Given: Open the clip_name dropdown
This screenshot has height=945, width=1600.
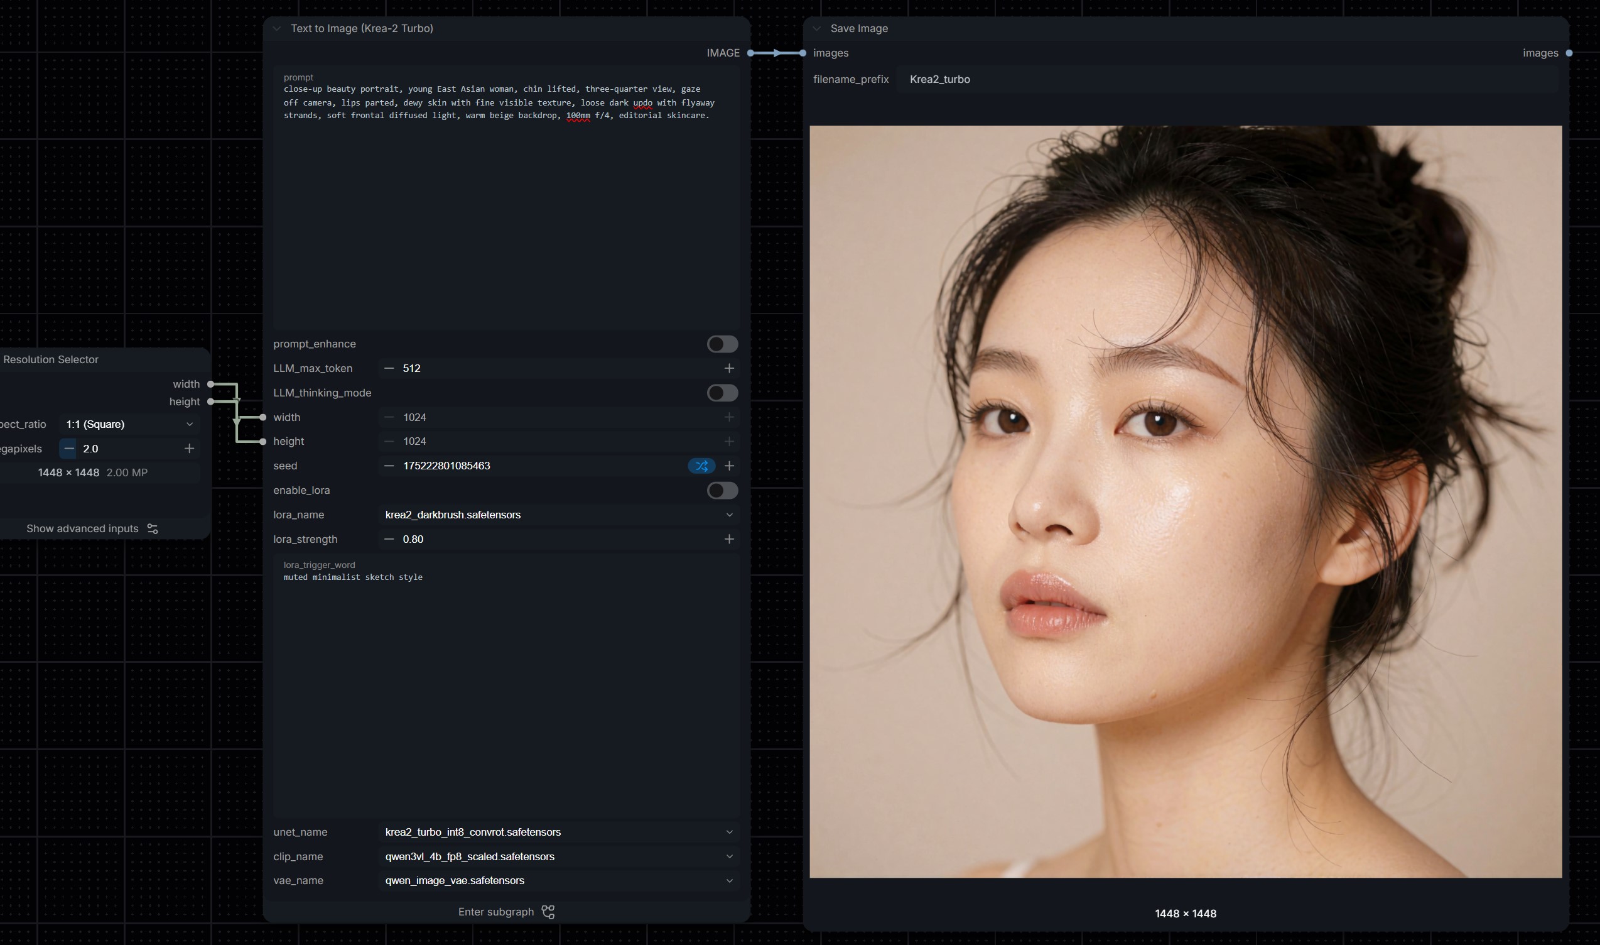Looking at the screenshot, I should [559, 856].
